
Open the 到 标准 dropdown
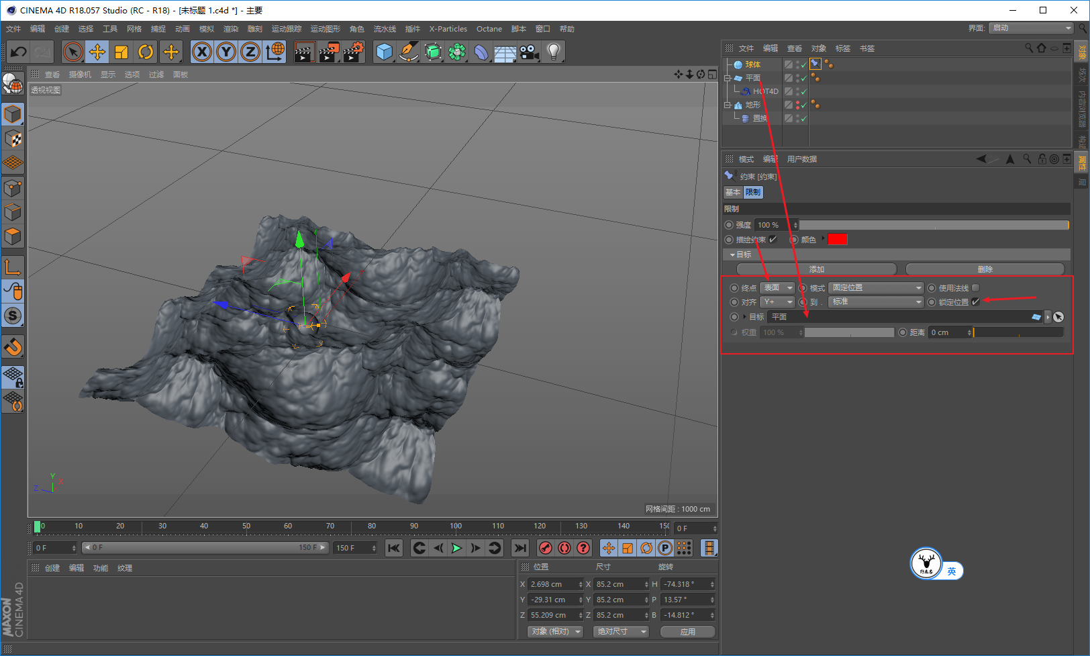877,302
